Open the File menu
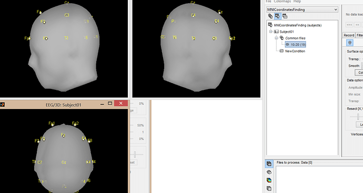This screenshot has height=193, width=363. [x=268, y=2]
